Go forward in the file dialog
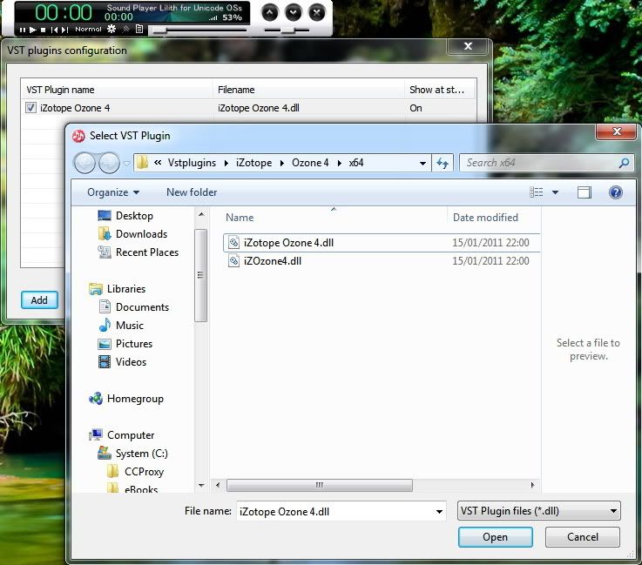This screenshot has height=565, width=642. [109, 163]
